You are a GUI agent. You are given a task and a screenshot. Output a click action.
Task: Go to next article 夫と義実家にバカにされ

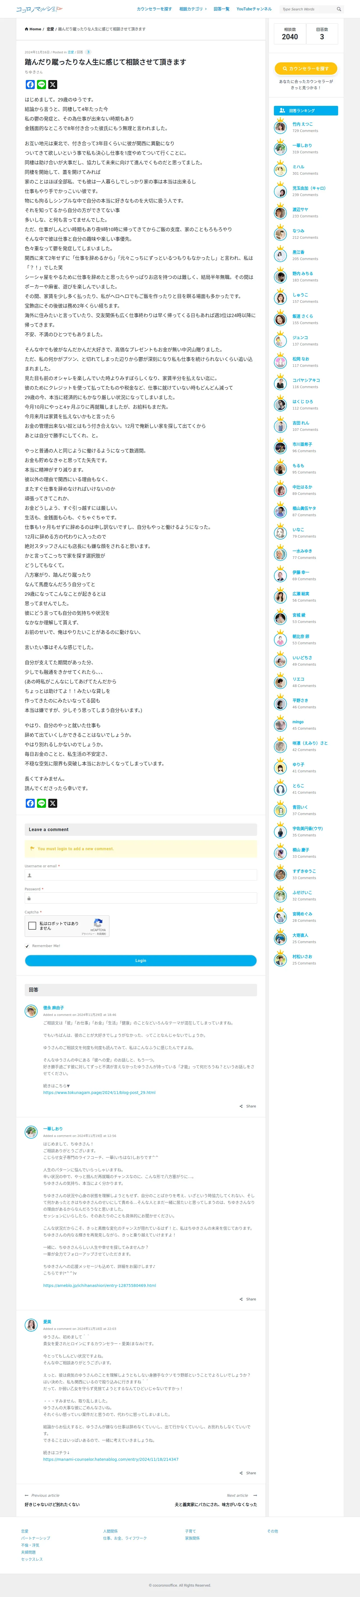click(215, 1504)
